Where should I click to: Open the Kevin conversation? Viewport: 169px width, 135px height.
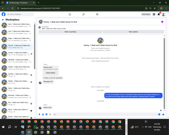17,111
